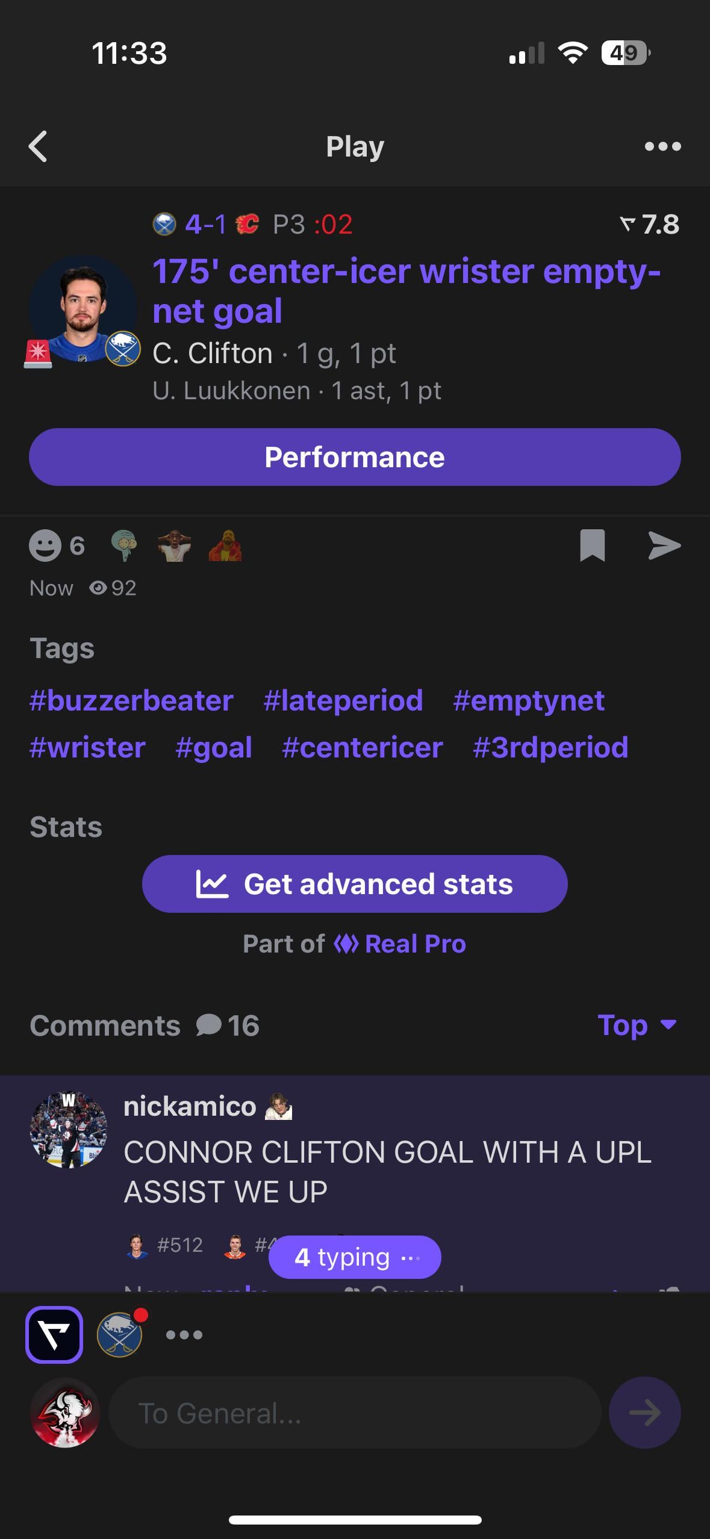Image resolution: width=710 pixels, height=1539 pixels.
Task: View nickamico's profile avatar
Action: [x=69, y=1130]
